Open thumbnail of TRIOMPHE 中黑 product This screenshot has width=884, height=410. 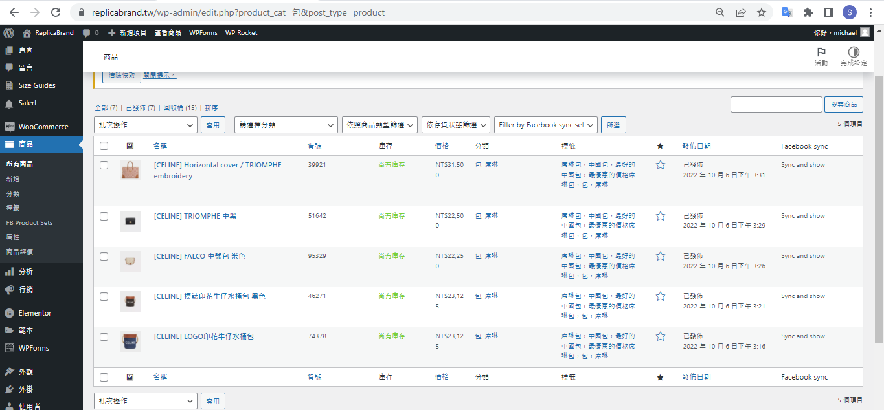coord(130,221)
